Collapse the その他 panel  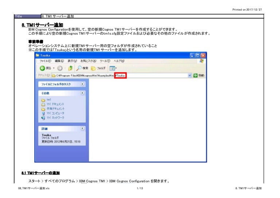(82, 93)
